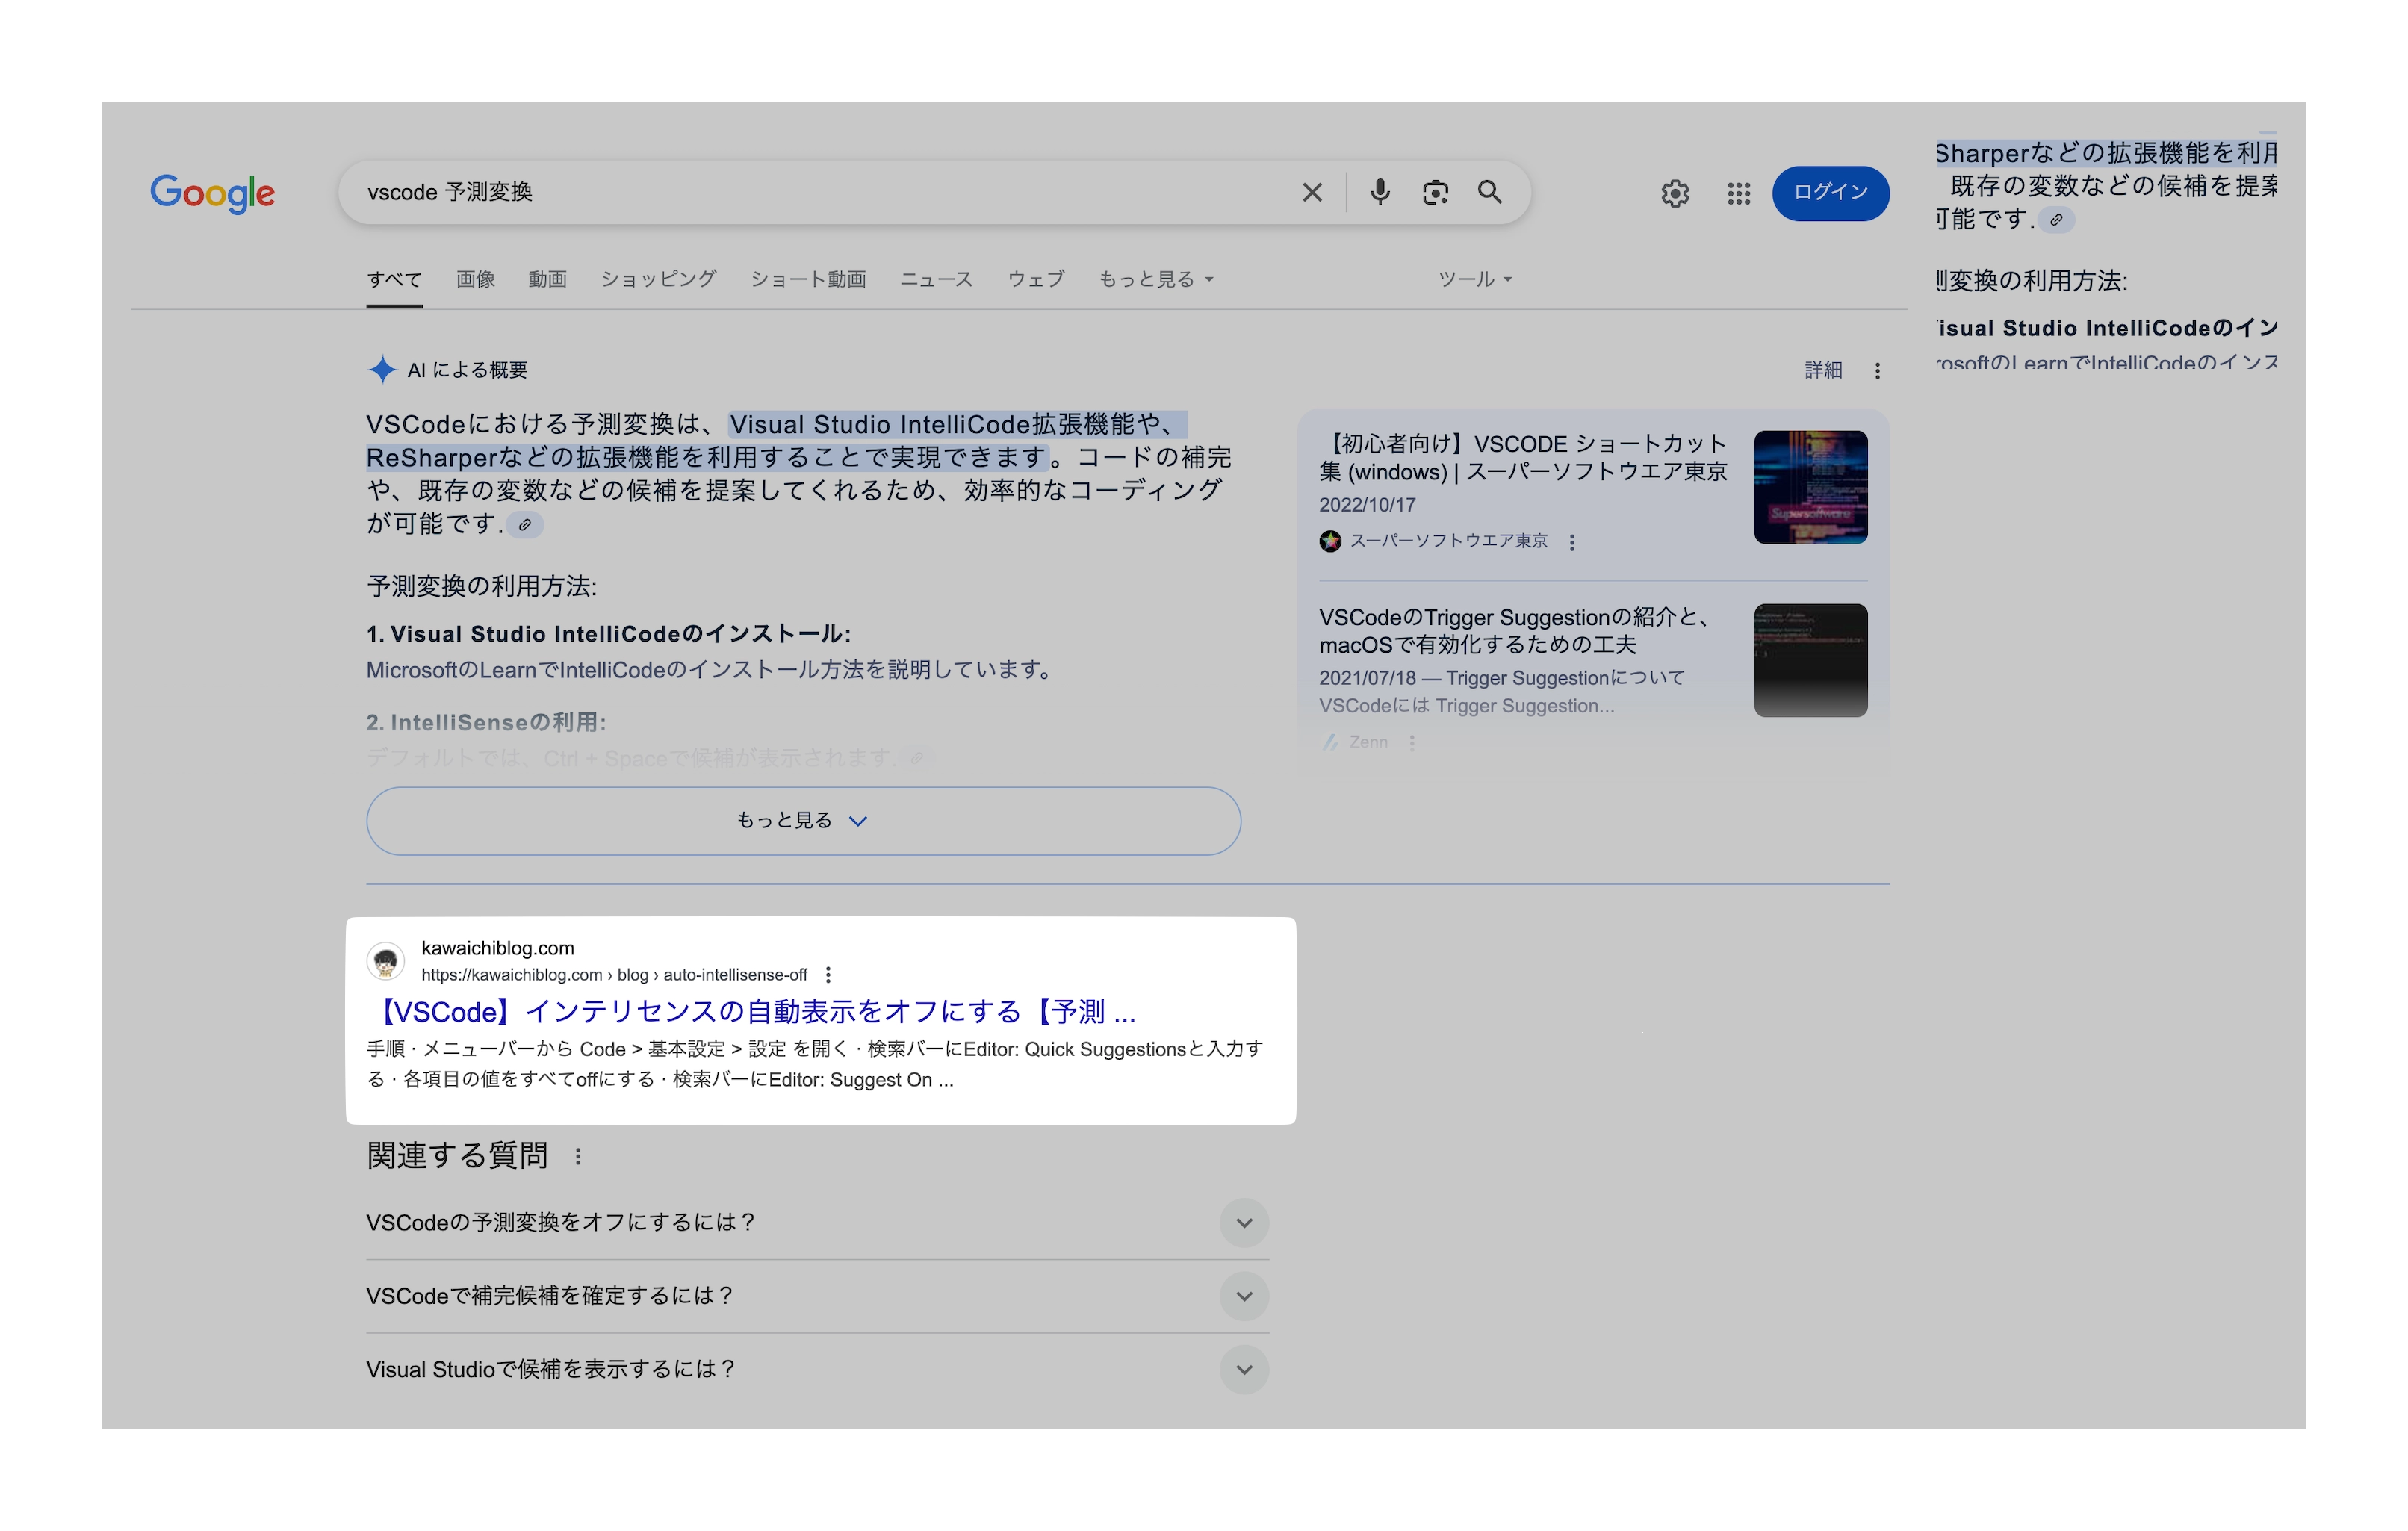The width and height of the screenshot is (2408, 1531).
Task: Open Google apps grid icon
Action: tap(1739, 193)
